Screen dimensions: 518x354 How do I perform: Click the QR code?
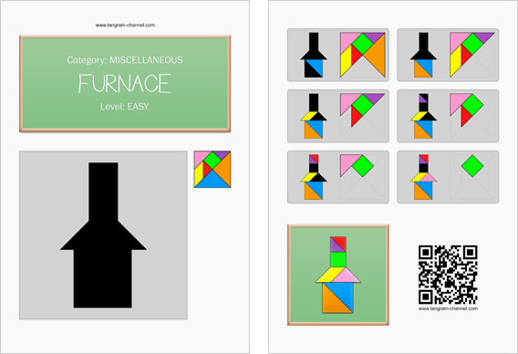click(448, 275)
